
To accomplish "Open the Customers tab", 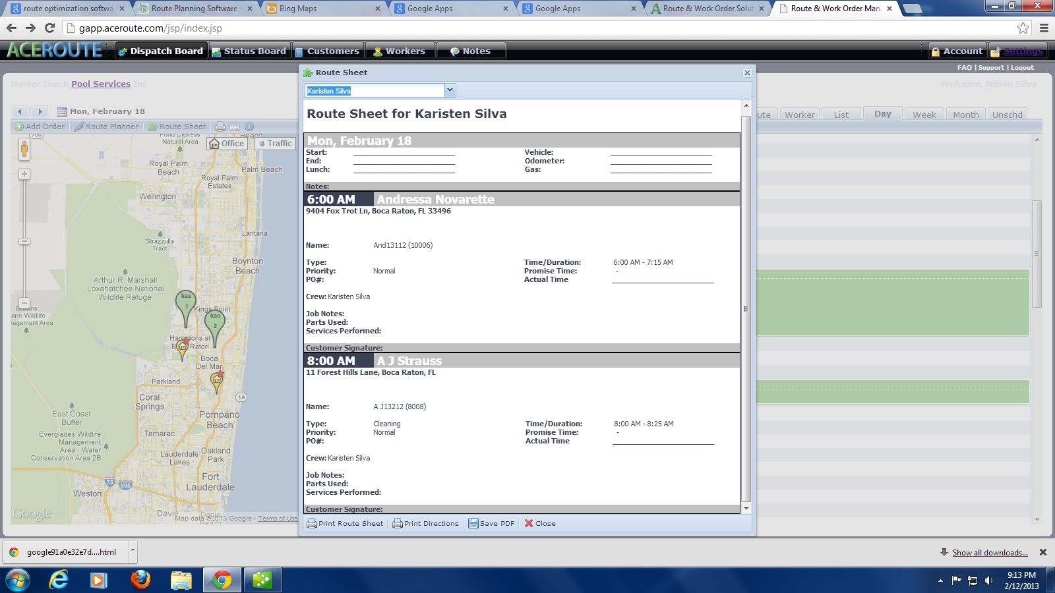I will (327, 51).
